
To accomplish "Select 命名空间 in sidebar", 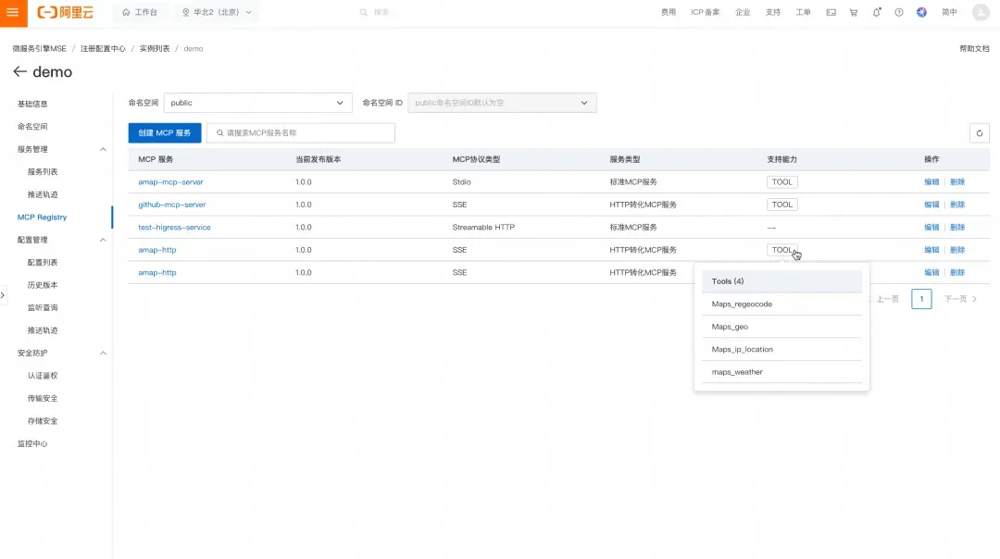I will click(32, 126).
